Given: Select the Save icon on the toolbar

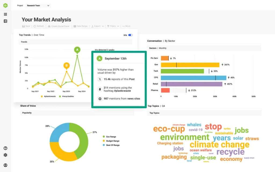Looking at the screenshot, I should 24,26.
